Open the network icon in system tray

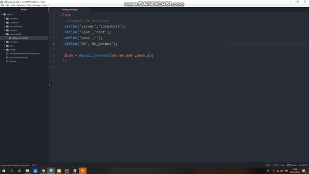point(278,171)
